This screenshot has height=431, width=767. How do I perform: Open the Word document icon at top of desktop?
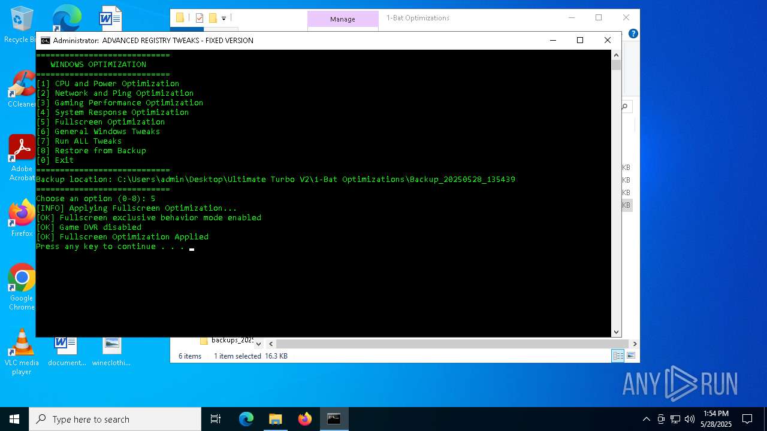pyautogui.click(x=111, y=18)
